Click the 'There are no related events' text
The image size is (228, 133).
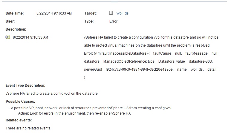[x=28, y=128]
